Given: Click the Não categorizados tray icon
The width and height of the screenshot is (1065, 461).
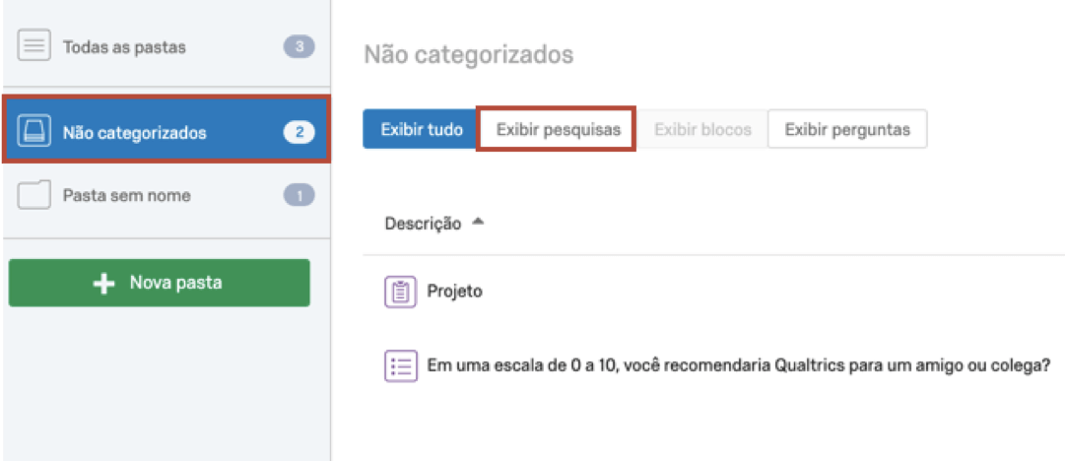Looking at the screenshot, I should tap(34, 132).
